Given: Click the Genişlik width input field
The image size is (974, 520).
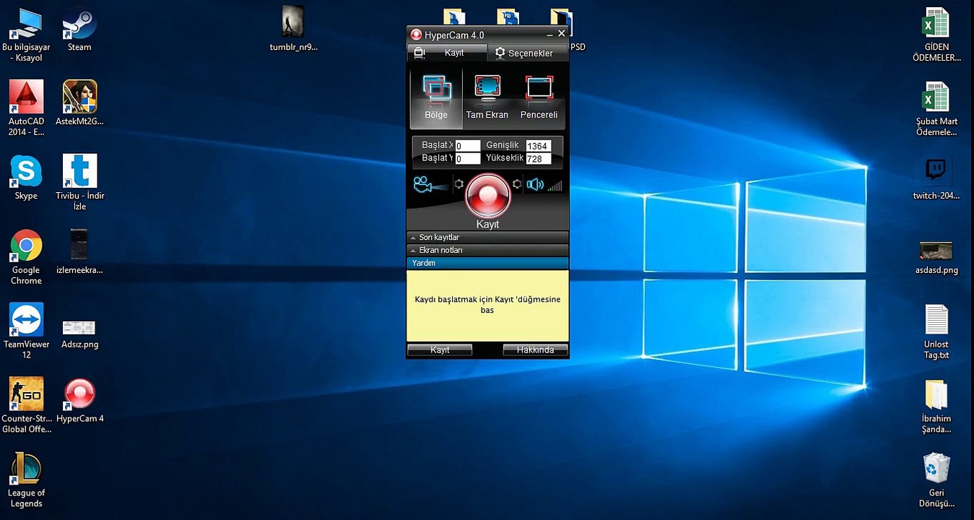Looking at the screenshot, I should pos(538,146).
